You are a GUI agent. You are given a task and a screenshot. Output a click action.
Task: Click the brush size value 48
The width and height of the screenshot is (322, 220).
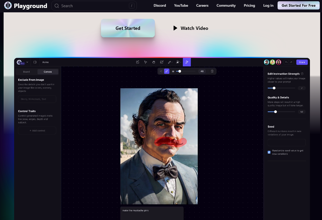coord(202,71)
